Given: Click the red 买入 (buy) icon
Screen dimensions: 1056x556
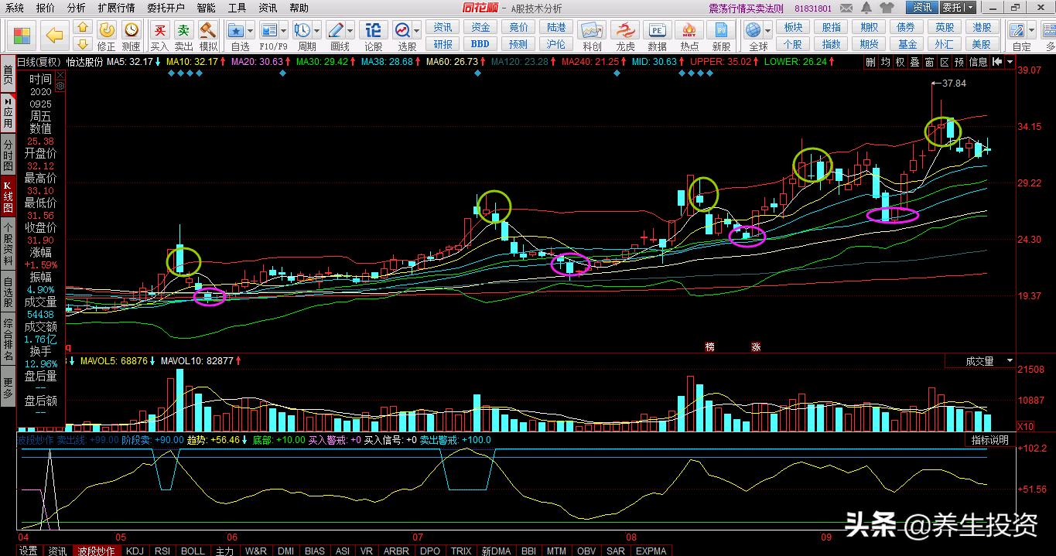Looking at the screenshot, I should click(x=159, y=31).
